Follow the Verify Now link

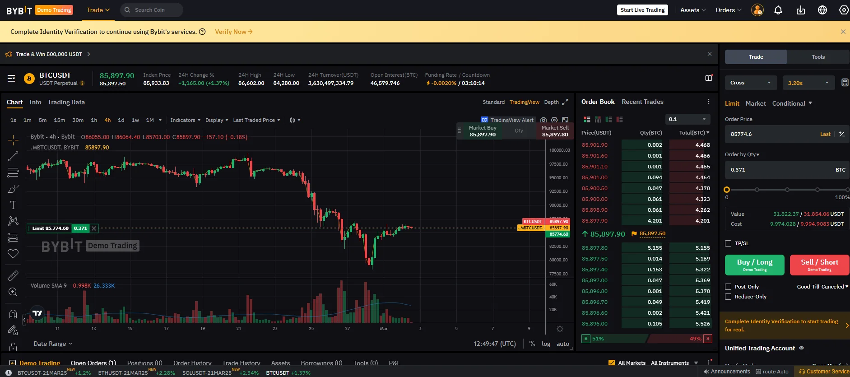(233, 32)
